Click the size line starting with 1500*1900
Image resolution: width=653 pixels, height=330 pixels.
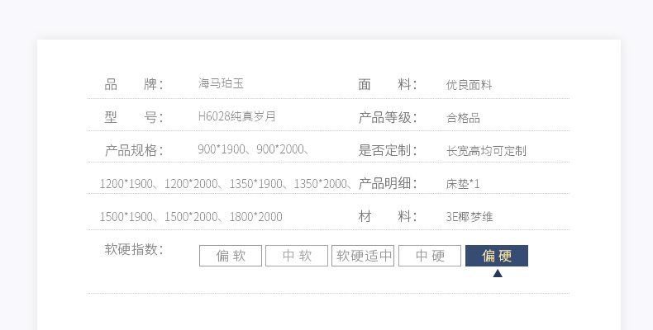tap(191, 216)
